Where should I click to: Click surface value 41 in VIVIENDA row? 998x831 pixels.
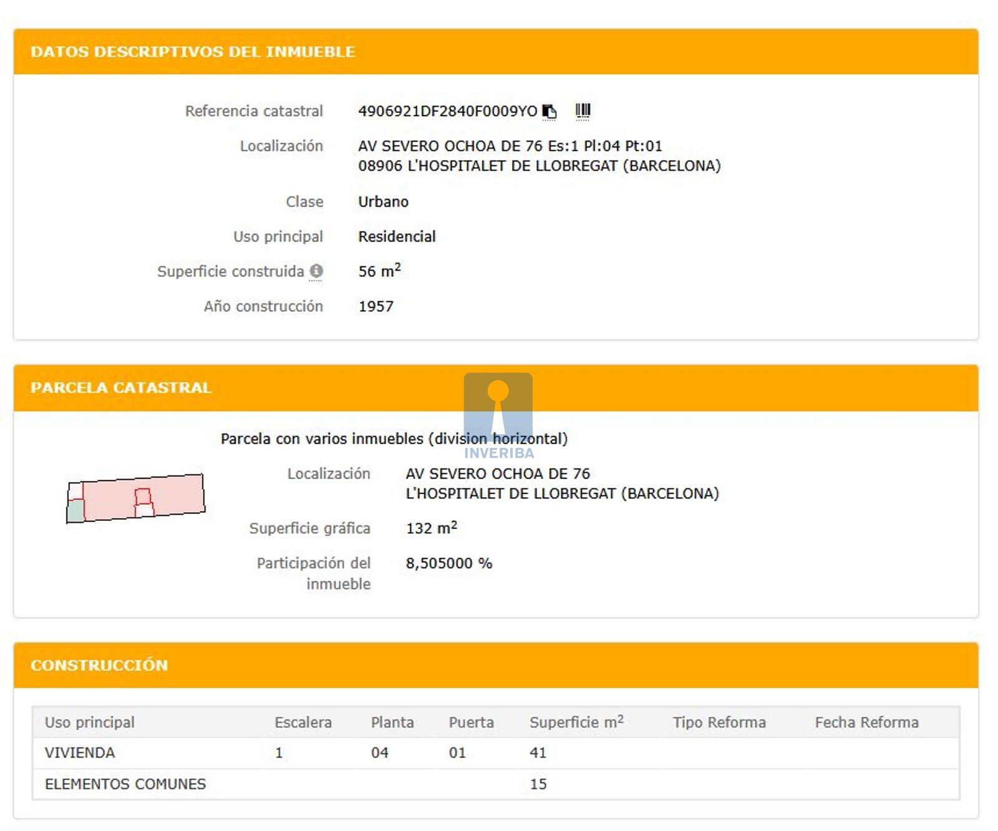tap(538, 753)
